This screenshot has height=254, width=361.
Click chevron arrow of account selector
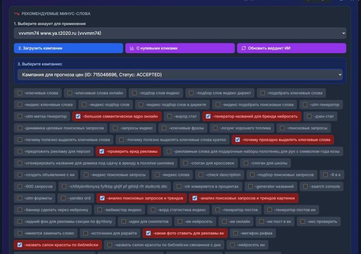343,33
